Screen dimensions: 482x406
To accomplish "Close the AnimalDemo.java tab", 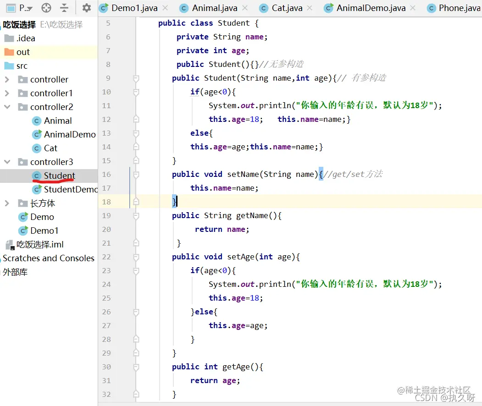I will [413, 8].
